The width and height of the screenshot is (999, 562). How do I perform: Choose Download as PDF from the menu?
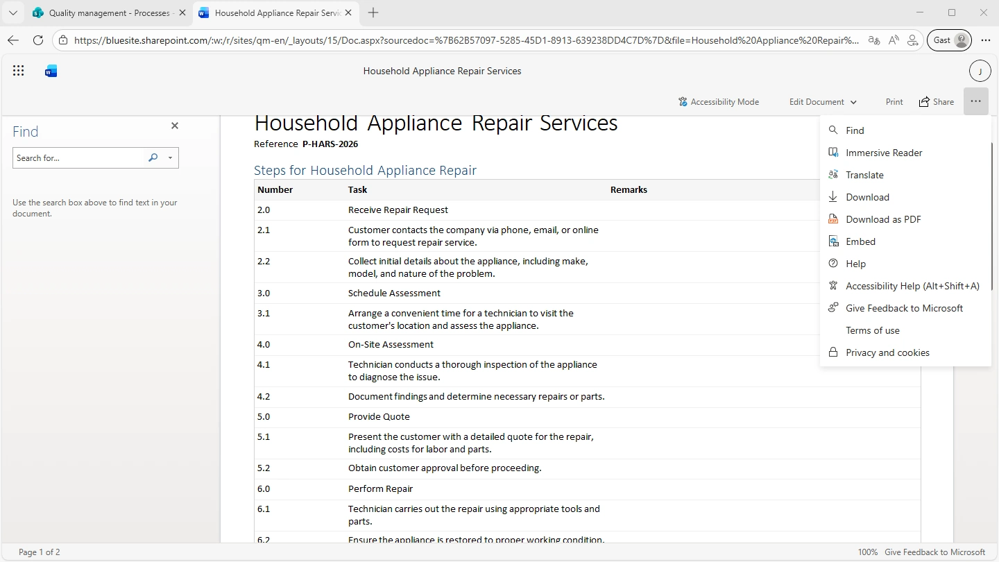pos(882,219)
